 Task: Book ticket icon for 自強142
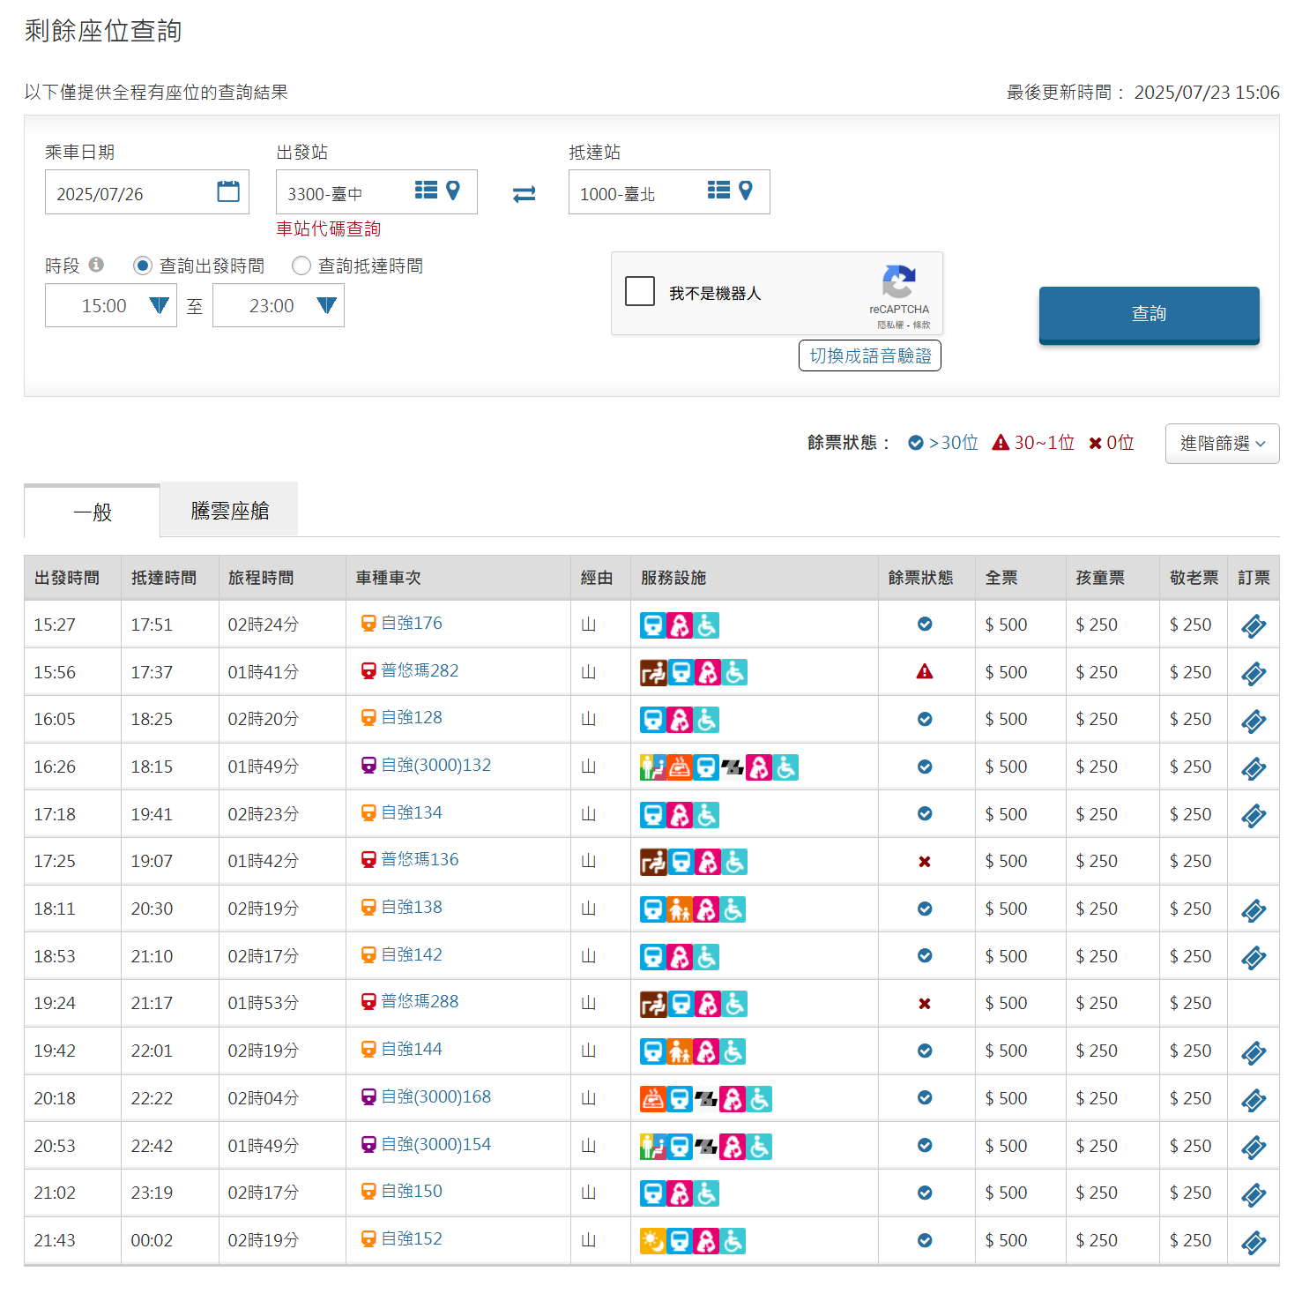tap(1254, 958)
